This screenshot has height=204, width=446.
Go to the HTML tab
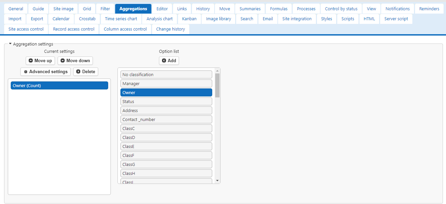click(x=369, y=19)
